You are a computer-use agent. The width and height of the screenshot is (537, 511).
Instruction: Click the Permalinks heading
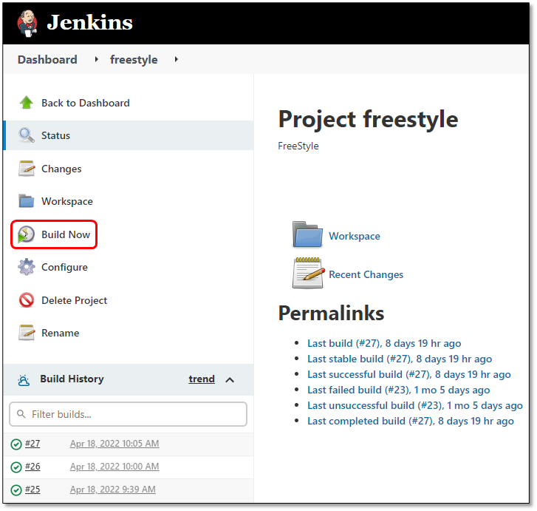(332, 313)
